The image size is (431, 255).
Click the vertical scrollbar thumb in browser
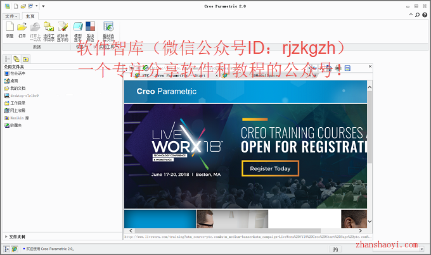coord(370,127)
